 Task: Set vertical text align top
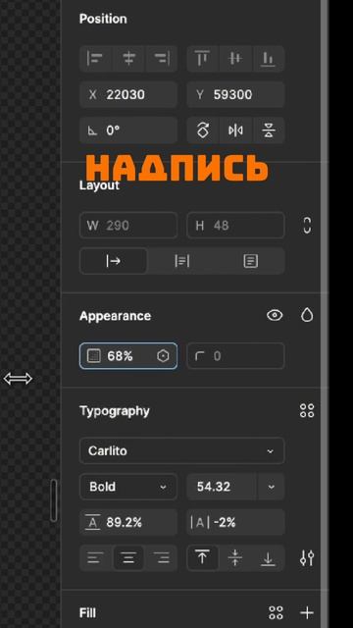203,558
